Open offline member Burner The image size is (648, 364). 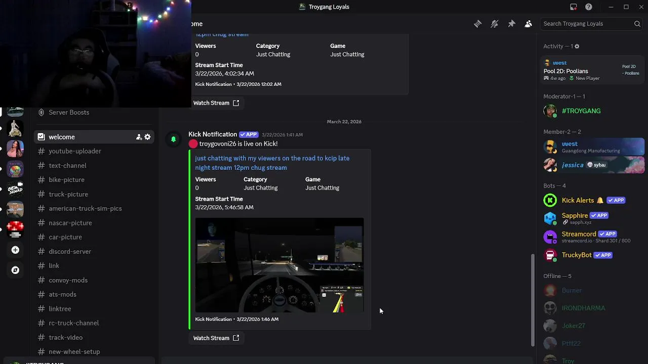tap(593, 290)
